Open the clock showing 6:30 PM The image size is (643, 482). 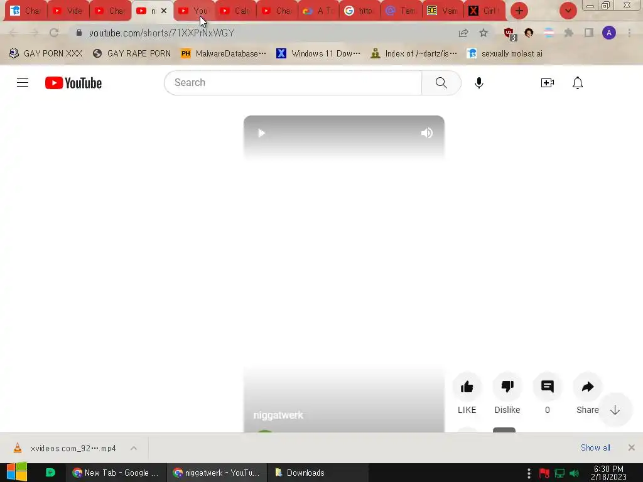point(608,473)
